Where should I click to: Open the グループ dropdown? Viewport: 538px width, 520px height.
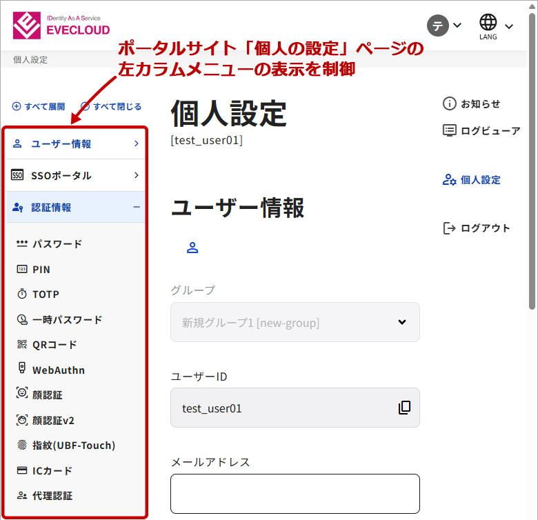click(x=295, y=322)
